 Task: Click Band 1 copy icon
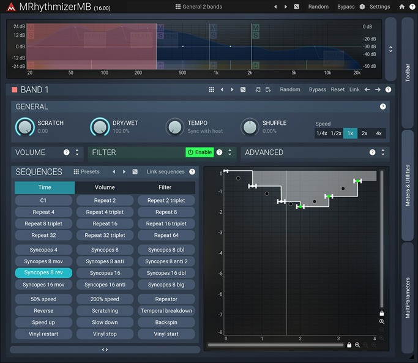click(x=258, y=89)
